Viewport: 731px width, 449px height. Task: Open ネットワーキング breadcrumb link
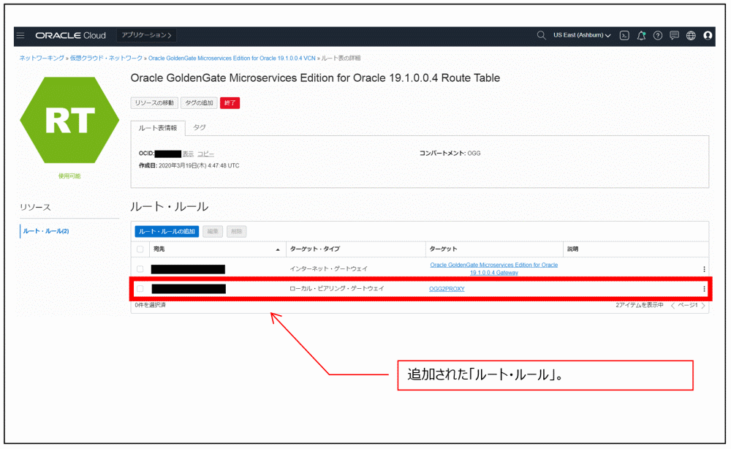[x=42, y=59]
